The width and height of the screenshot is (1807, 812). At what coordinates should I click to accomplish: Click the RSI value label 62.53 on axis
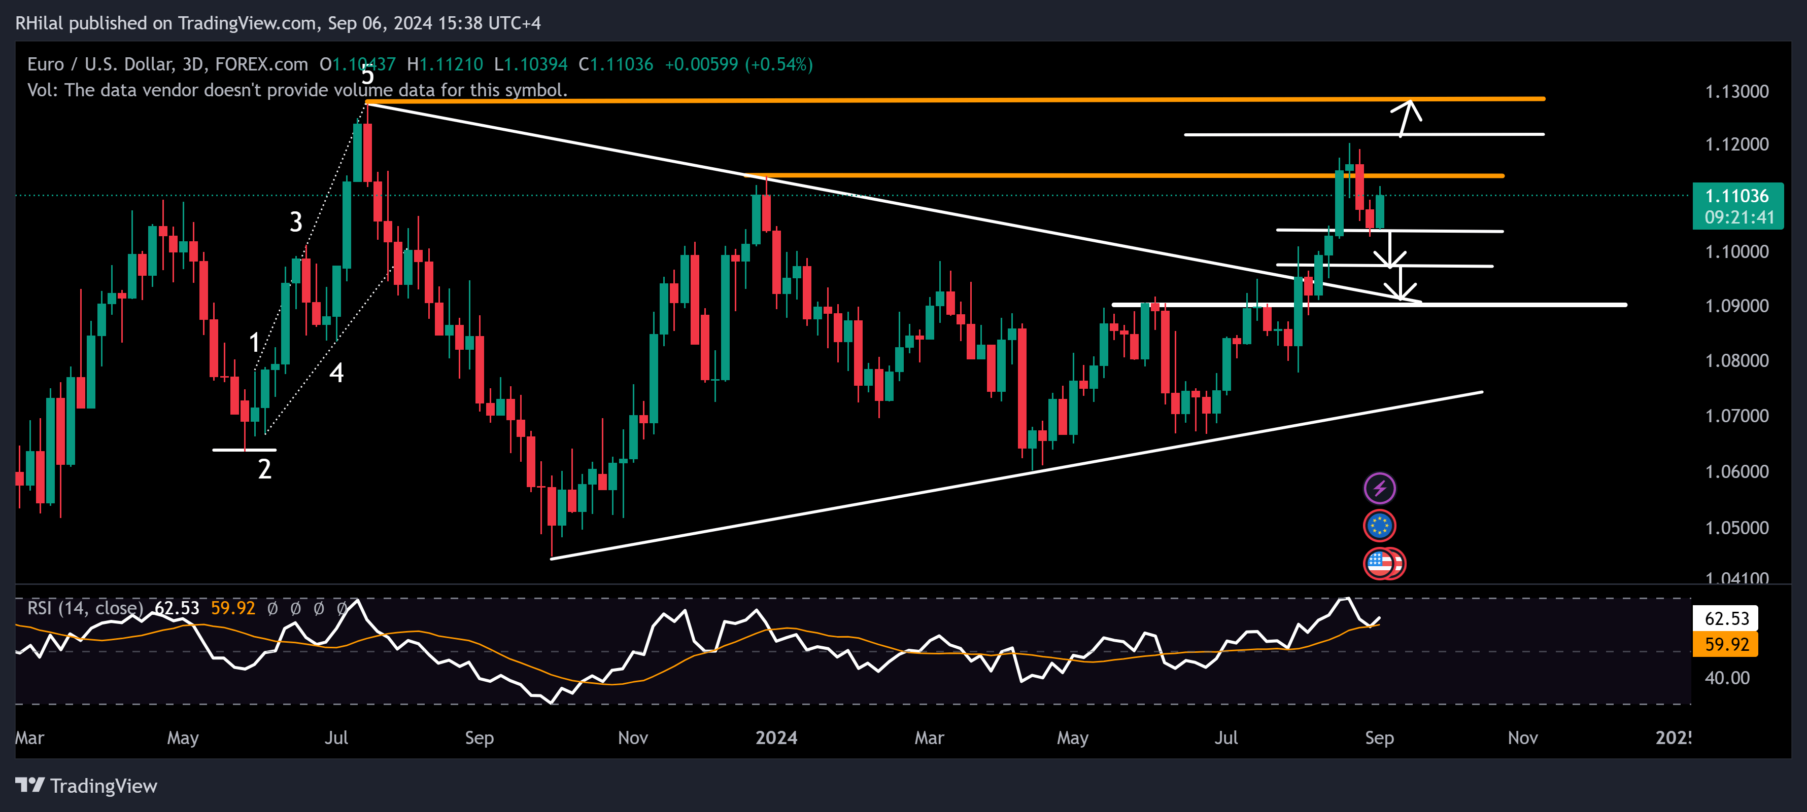click(1726, 618)
